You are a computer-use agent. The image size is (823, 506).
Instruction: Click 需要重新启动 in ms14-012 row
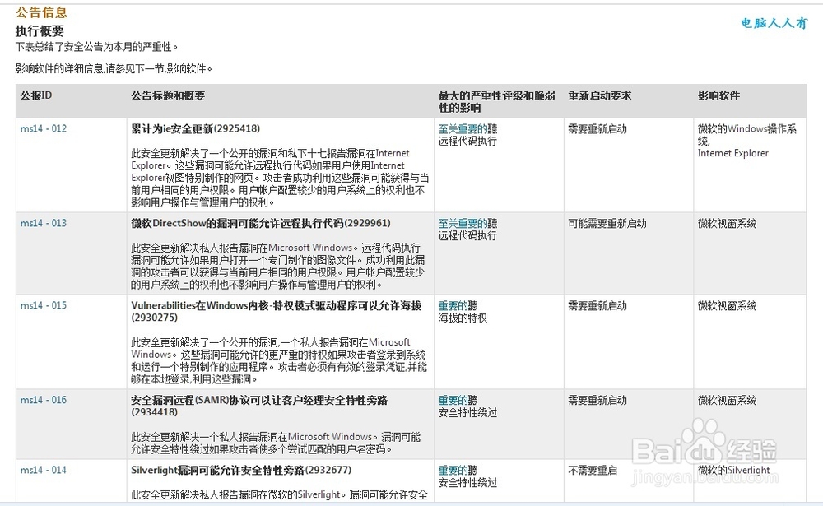click(x=597, y=128)
